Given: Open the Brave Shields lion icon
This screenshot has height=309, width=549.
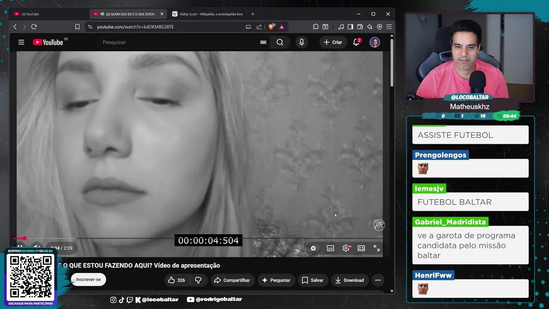Looking at the screenshot, I should pyautogui.click(x=271, y=27).
